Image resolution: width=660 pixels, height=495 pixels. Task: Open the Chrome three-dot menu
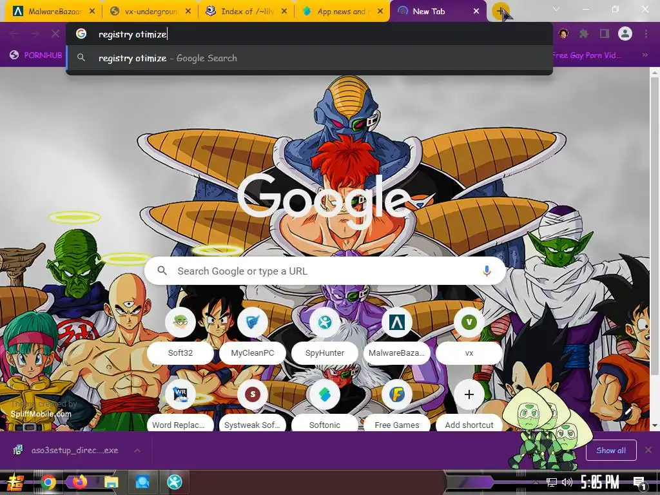coord(646,34)
